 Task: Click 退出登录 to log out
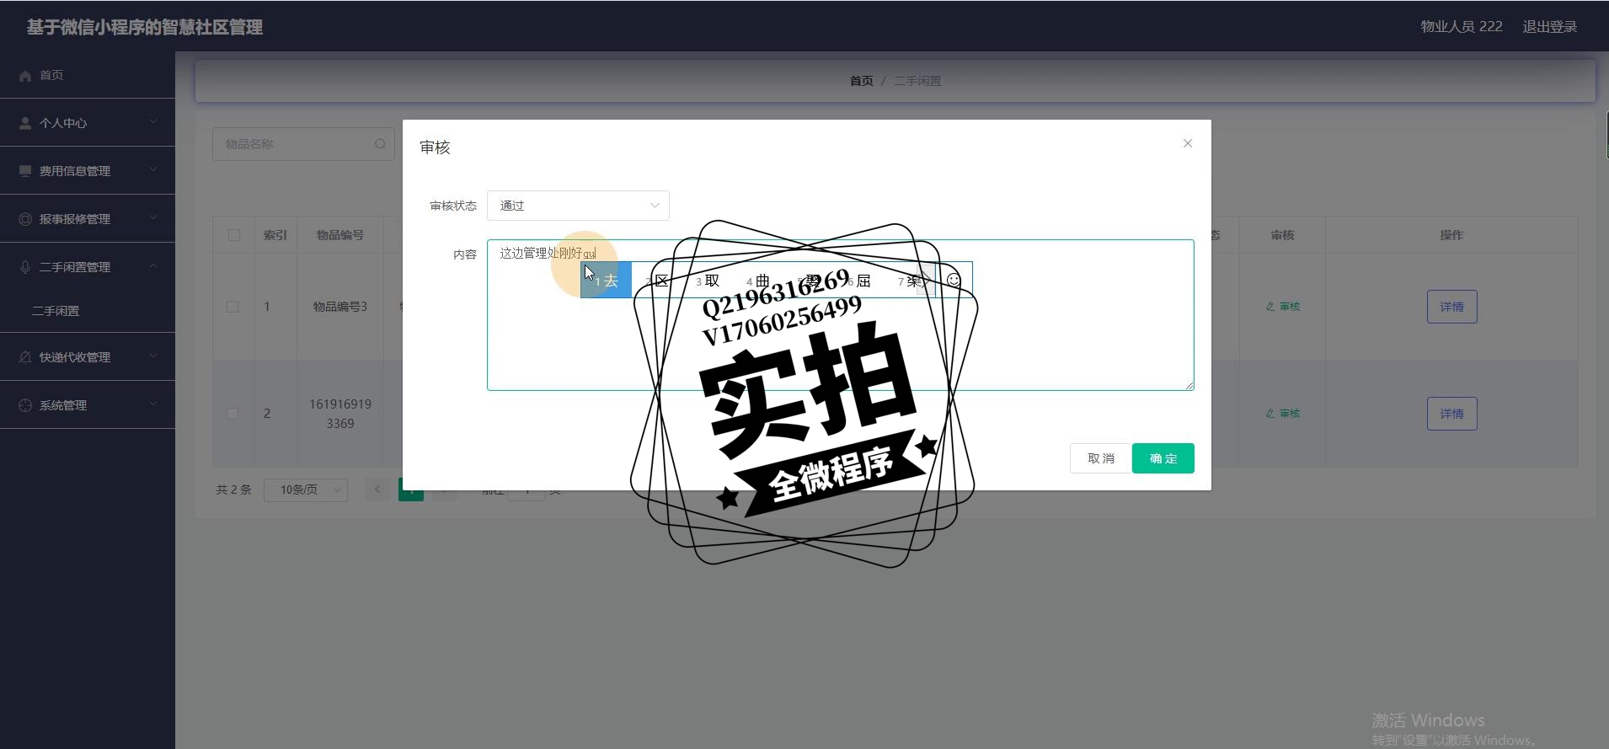tap(1549, 27)
